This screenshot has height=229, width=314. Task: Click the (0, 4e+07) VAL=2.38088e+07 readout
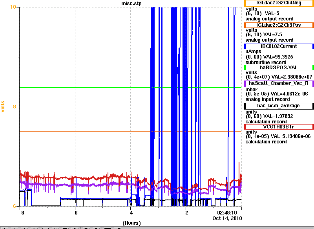[x=279, y=77]
